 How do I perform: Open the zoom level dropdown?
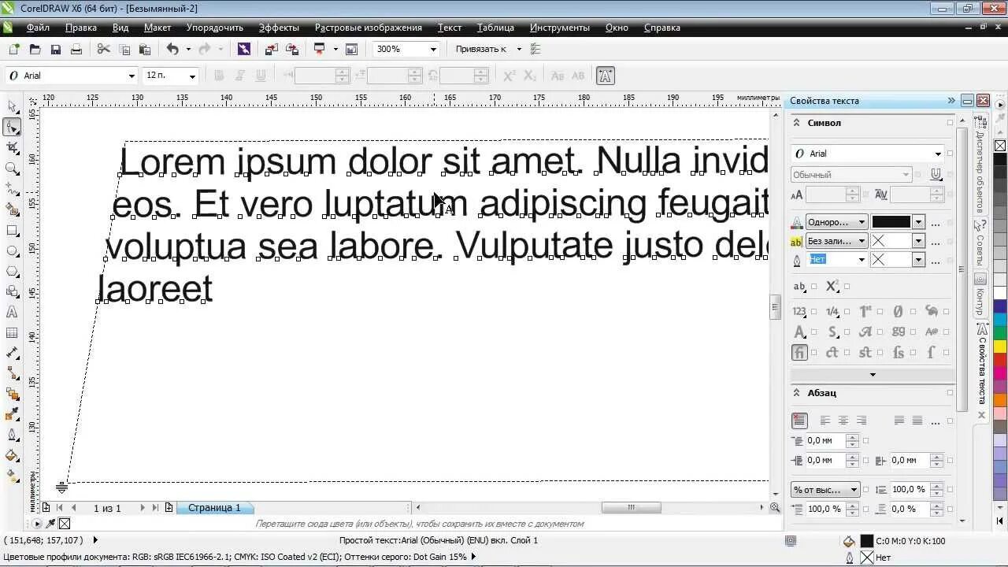click(x=432, y=49)
